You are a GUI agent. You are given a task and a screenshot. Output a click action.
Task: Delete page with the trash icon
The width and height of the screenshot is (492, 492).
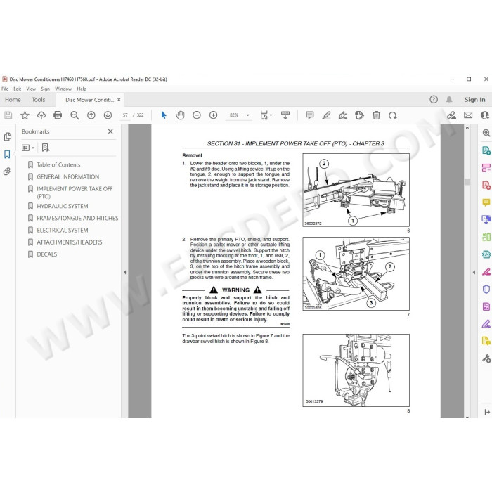coord(376,115)
